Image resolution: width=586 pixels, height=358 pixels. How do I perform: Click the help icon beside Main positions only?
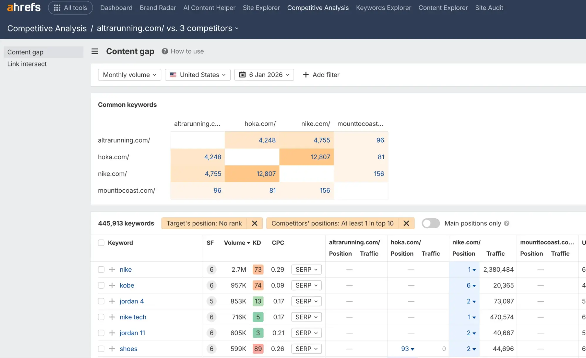click(507, 223)
